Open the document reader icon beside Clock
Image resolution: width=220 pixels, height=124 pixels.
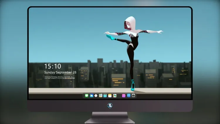pyautogui.click(x=101, y=95)
